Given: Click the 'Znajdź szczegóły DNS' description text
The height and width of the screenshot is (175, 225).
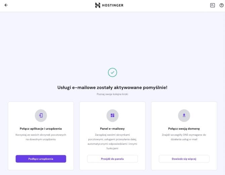Looking at the screenshot, I should (184, 137).
